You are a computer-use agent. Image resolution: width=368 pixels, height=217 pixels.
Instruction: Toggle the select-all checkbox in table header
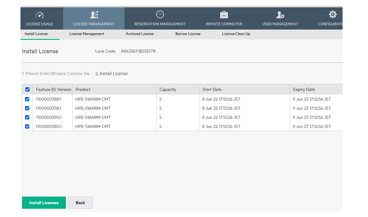pyautogui.click(x=27, y=89)
